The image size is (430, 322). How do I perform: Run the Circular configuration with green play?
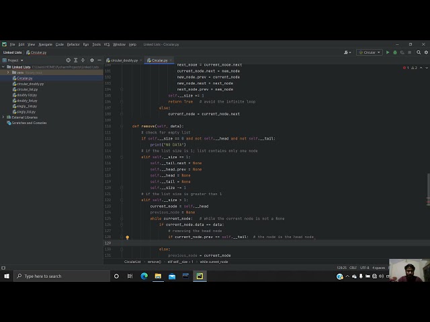[x=388, y=52]
